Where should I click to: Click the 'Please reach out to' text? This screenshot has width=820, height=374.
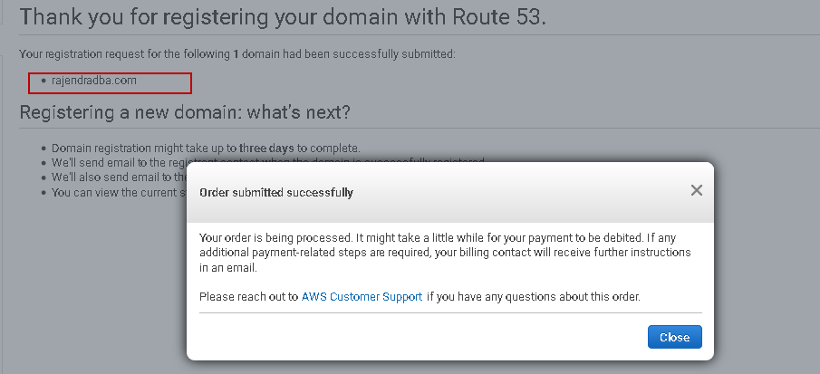click(248, 296)
